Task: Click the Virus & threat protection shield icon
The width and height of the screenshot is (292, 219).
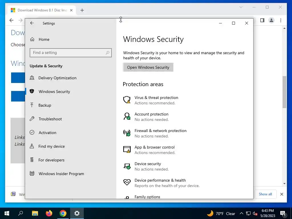Action: click(x=127, y=100)
